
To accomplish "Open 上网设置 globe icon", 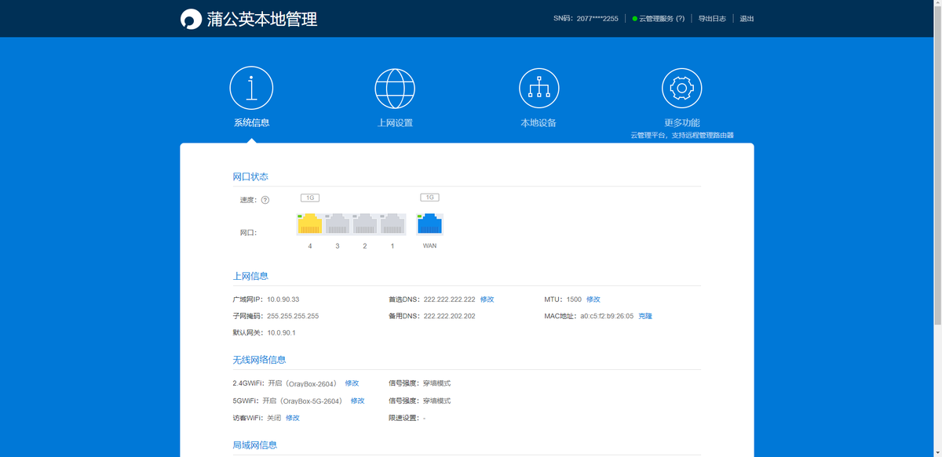I will coord(395,88).
